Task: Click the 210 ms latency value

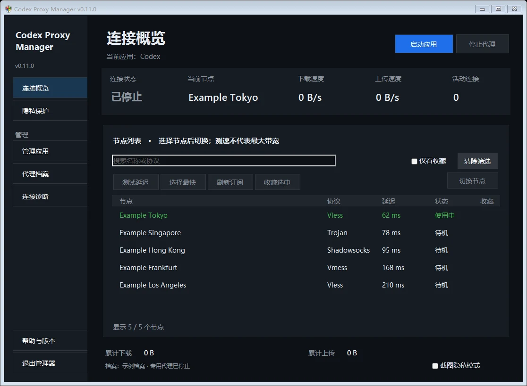Action: [393, 285]
